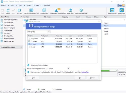Open the Wizard menu
The width and height of the screenshot is (126, 93).
(29, 5)
